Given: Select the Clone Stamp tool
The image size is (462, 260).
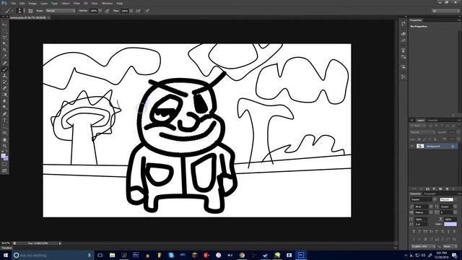Looking at the screenshot, I should 4,75.
